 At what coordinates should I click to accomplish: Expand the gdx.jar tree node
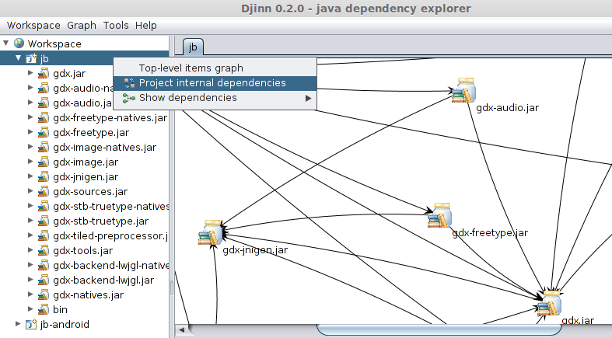[30, 73]
